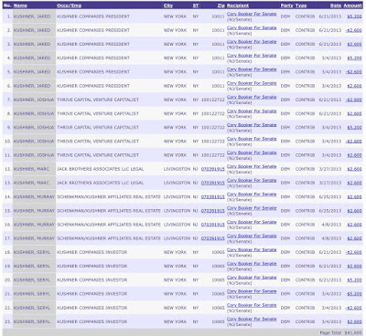The height and width of the screenshot is (336, 366).
Task: Select SCHENKMAN/KUSHNER AFFILIATES REAL ESTATE row 16
Action: click(109, 225)
